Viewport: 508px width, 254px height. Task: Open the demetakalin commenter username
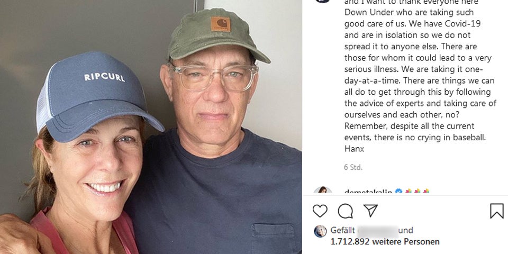tap(368, 192)
